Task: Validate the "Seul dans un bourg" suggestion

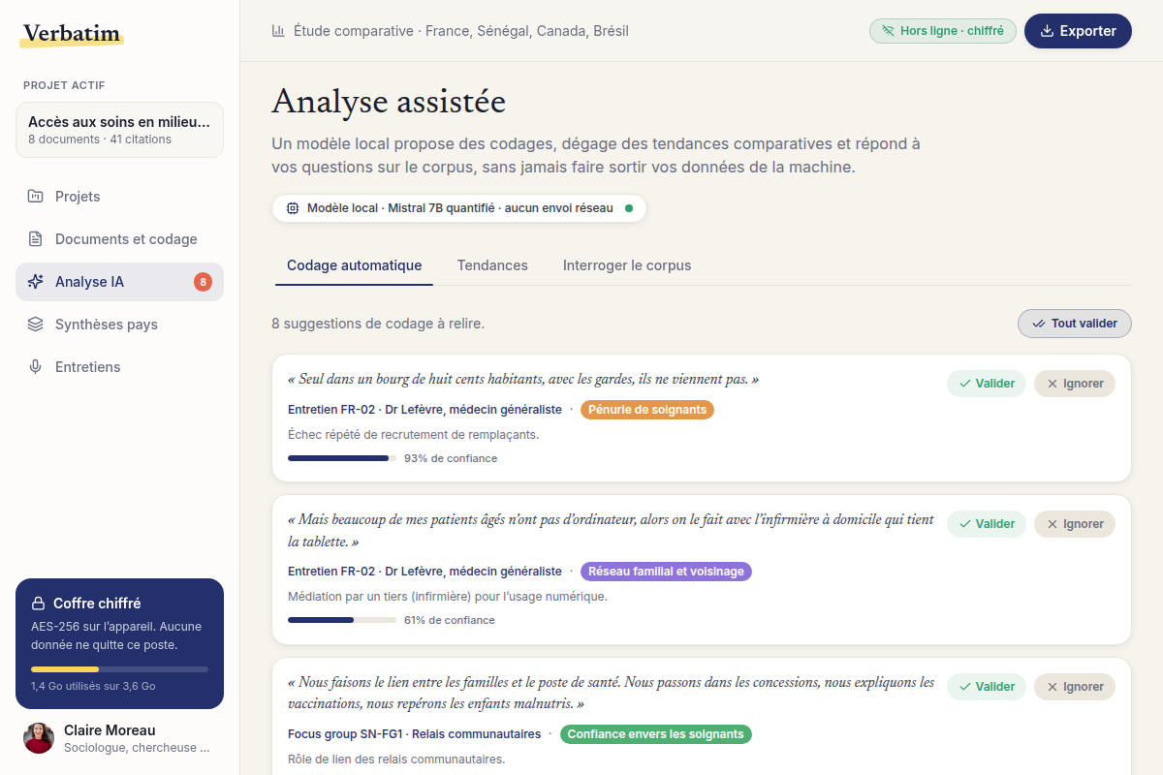Action: [986, 384]
